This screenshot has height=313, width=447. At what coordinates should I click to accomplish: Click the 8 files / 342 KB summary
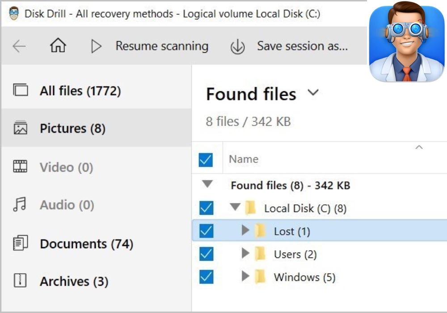pos(248,122)
